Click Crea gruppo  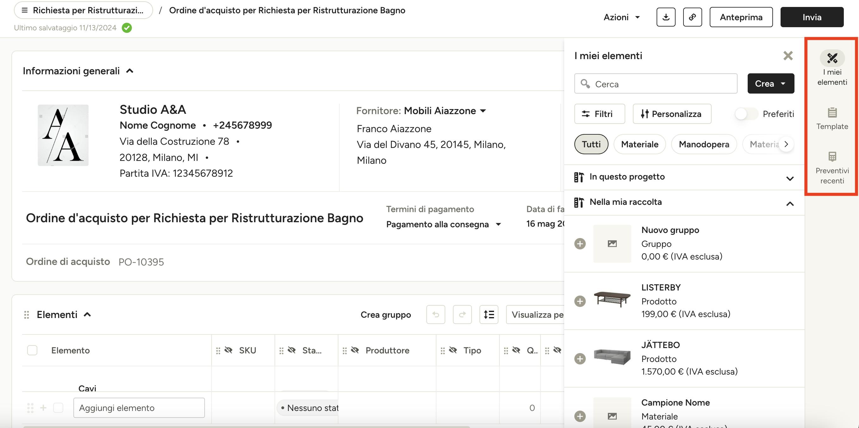[386, 315]
